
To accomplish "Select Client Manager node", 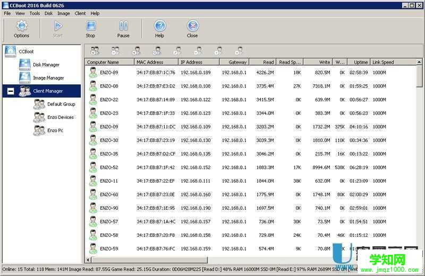I will coord(48,91).
